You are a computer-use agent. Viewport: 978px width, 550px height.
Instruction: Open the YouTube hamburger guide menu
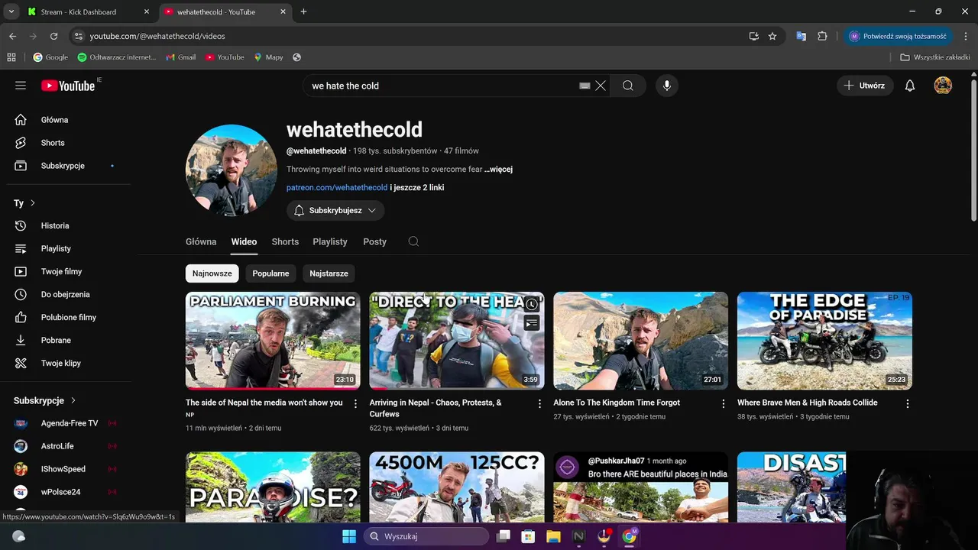pyautogui.click(x=21, y=86)
